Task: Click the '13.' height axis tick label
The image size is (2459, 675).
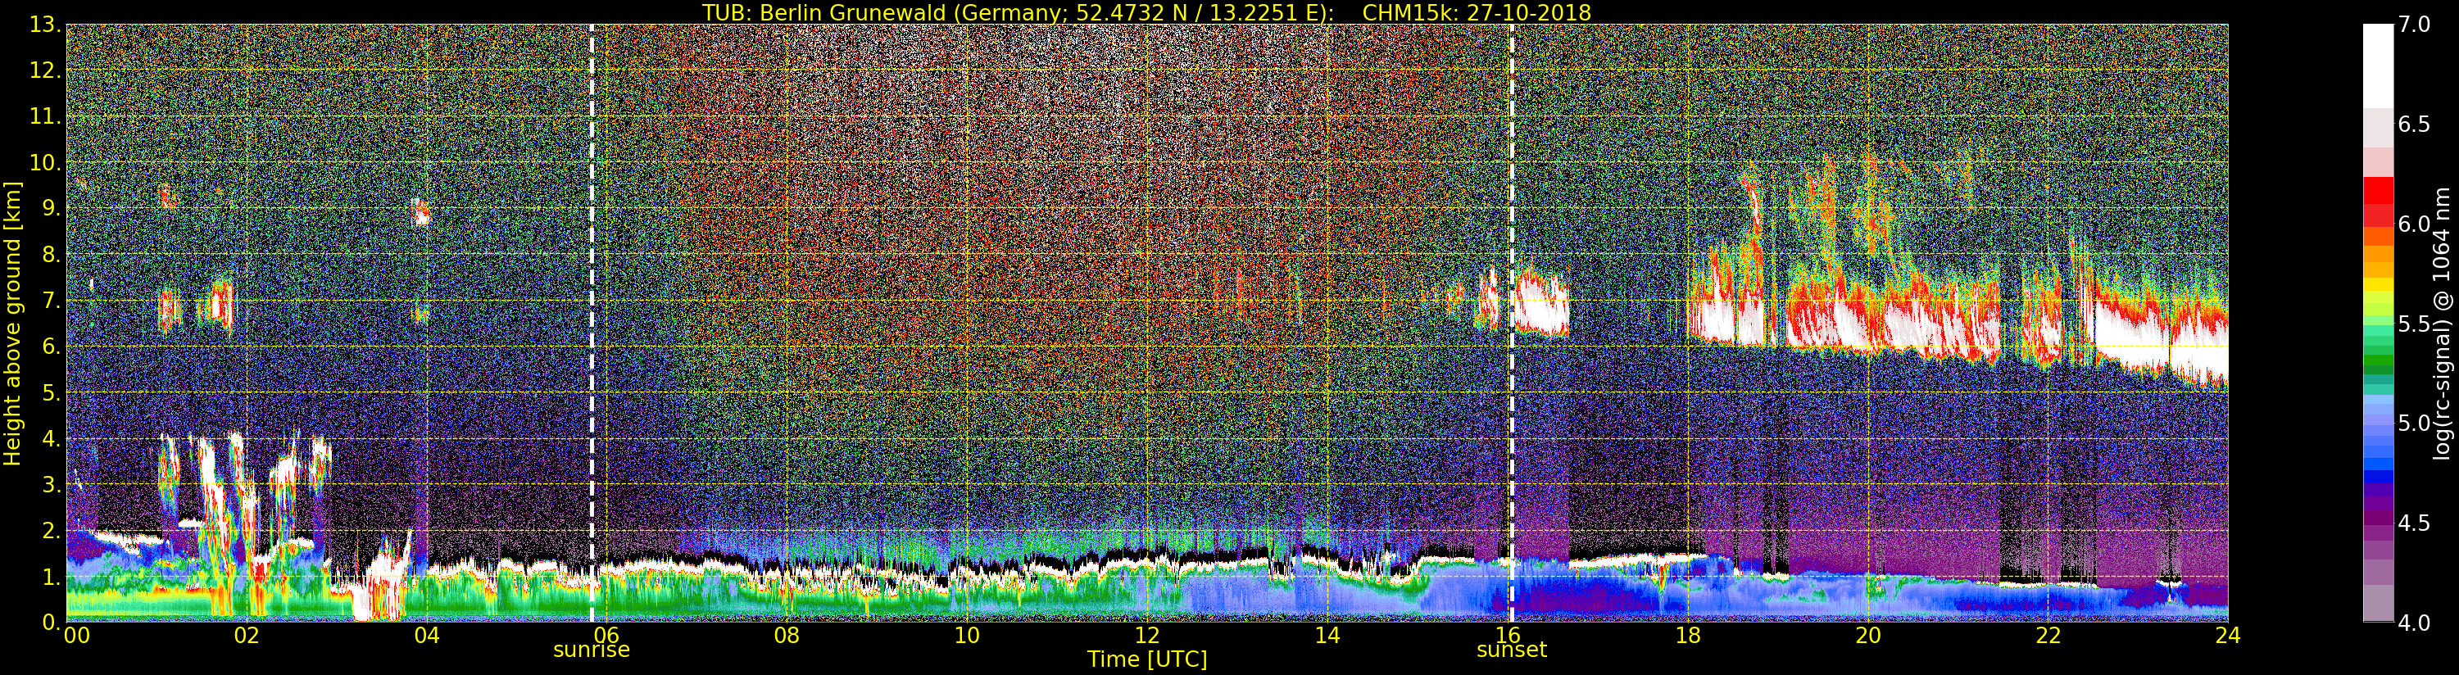Action: click(45, 25)
